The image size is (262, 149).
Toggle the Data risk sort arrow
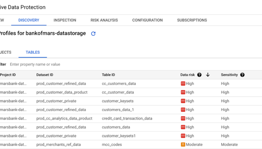click(x=208, y=75)
